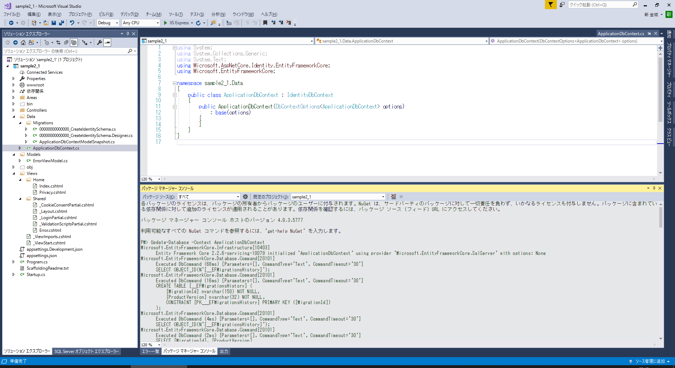Image resolution: width=675 pixels, height=368 pixels.
Task: Toggle a bookmark with the bookmark icon
Action: pyautogui.click(x=265, y=23)
